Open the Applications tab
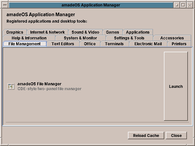Screen dimensions: 195x146 (x=138, y=32)
